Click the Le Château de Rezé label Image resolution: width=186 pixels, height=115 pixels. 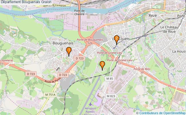[x=169, y=29]
